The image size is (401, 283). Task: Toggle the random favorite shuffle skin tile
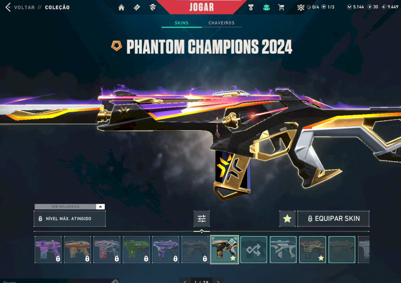(x=254, y=249)
